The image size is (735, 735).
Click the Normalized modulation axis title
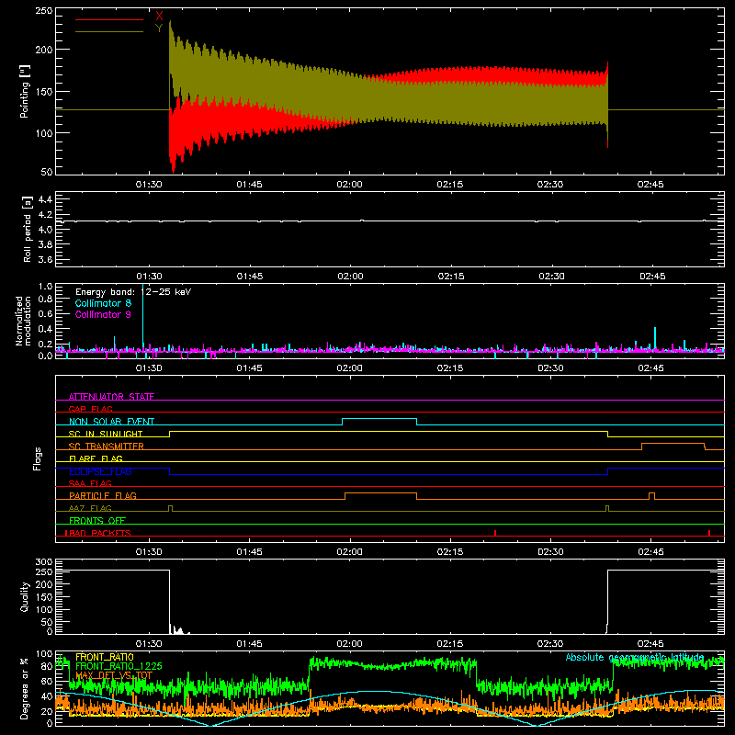coord(23,321)
